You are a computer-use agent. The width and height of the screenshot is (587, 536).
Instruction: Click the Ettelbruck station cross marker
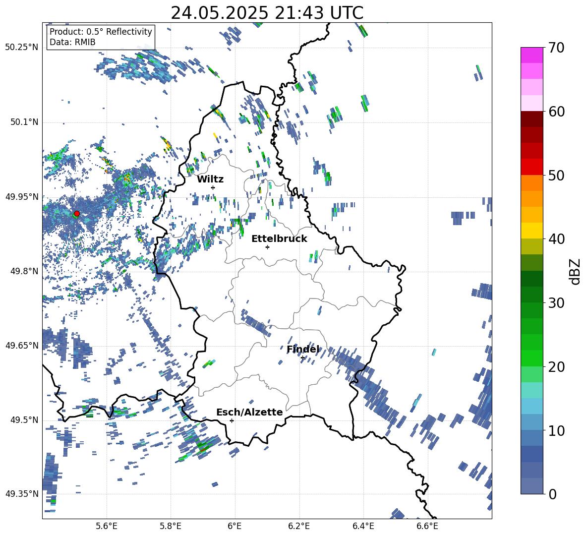point(267,247)
